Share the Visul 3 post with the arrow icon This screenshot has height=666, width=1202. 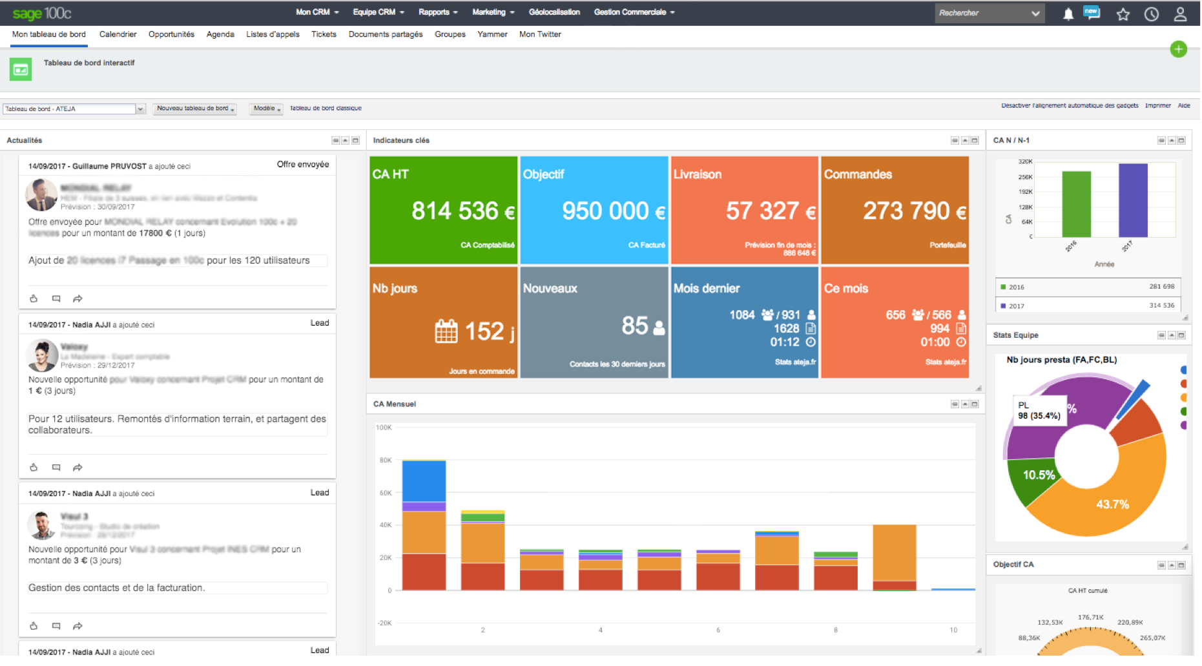[78, 625]
